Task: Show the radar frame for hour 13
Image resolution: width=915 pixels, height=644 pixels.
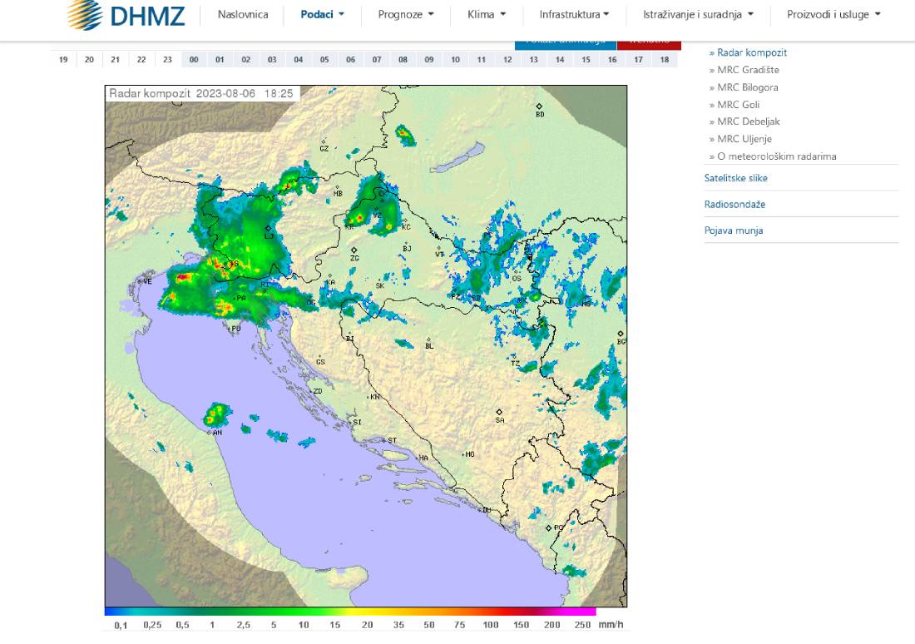Action: pos(533,60)
